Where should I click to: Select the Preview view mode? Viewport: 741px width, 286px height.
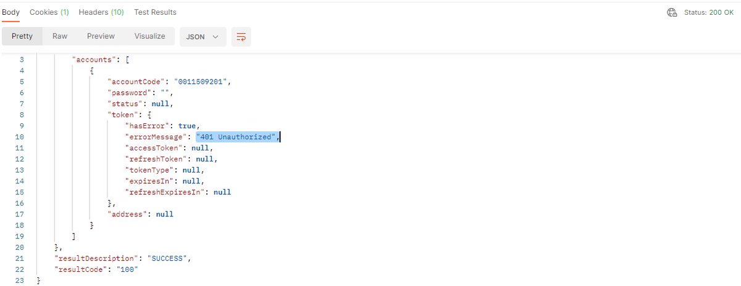click(x=101, y=36)
